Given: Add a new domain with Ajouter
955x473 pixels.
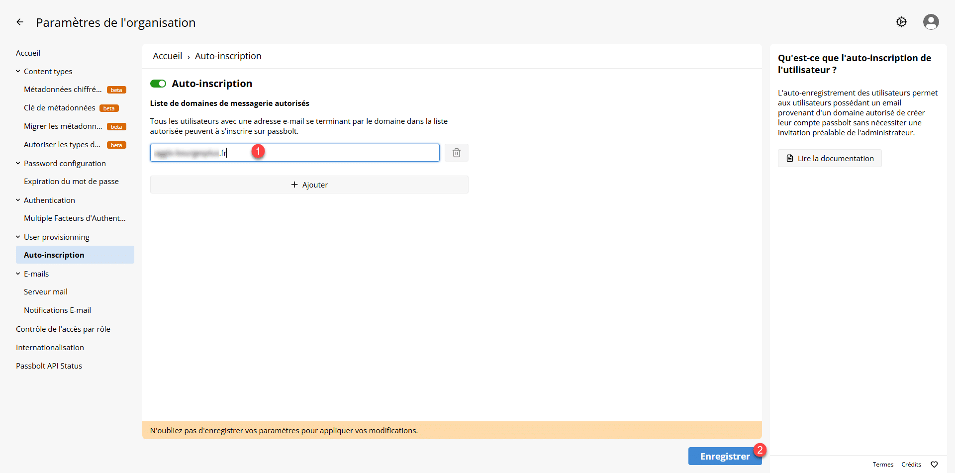Looking at the screenshot, I should point(309,185).
